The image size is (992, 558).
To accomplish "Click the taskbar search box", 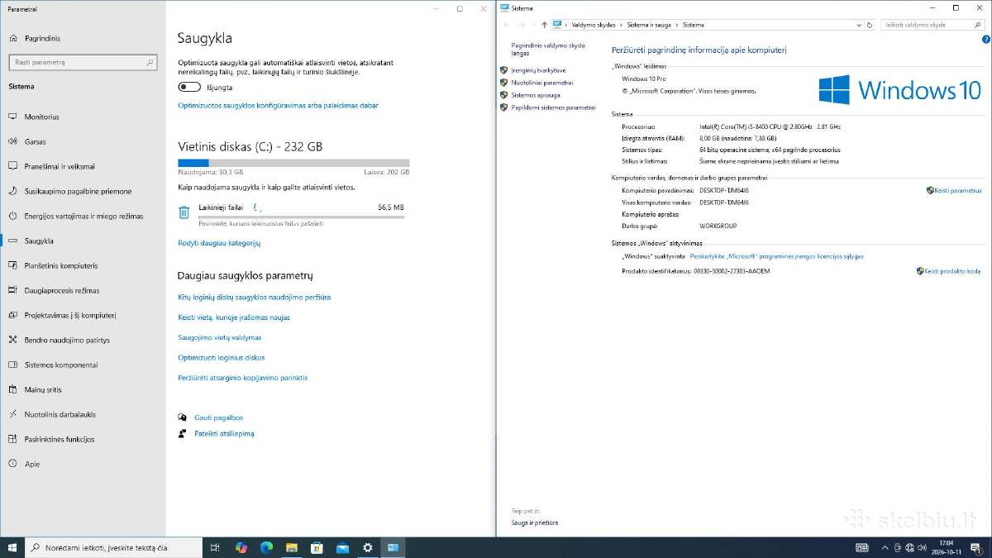I will click(113, 547).
